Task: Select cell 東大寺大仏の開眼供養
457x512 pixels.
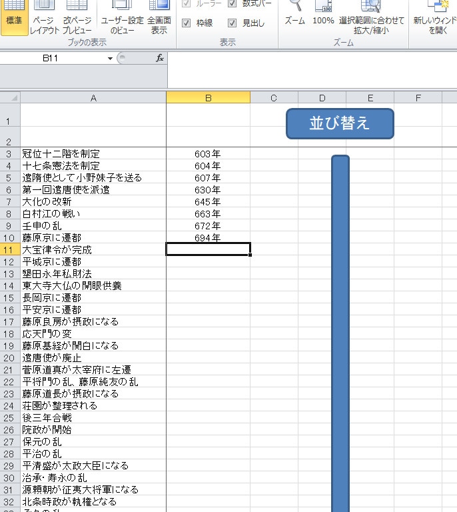Action: tap(93, 286)
